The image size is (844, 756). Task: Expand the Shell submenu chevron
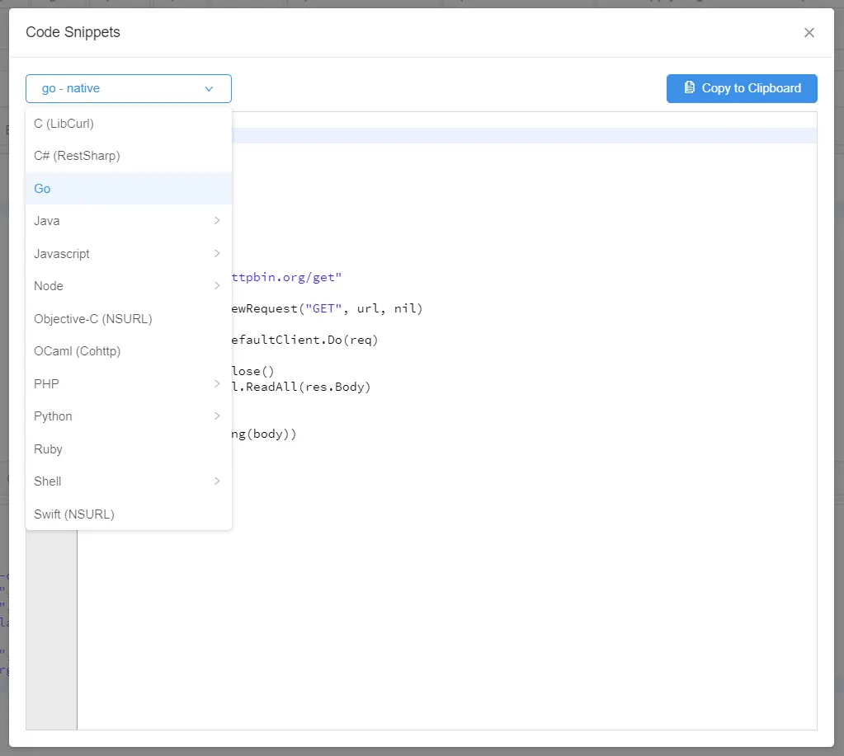pyautogui.click(x=217, y=481)
